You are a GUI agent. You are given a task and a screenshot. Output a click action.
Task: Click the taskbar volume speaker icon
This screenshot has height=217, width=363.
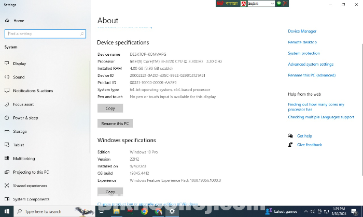pos(313,211)
